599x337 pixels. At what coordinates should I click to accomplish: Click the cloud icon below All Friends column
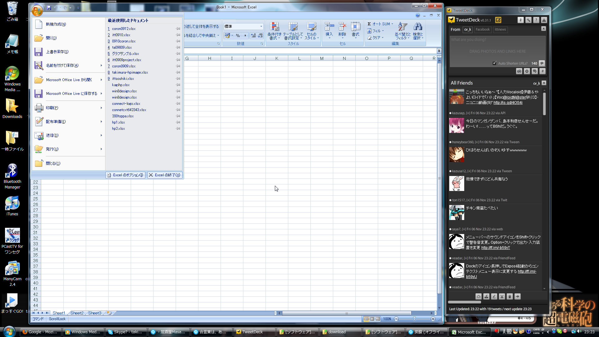[479, 296]
